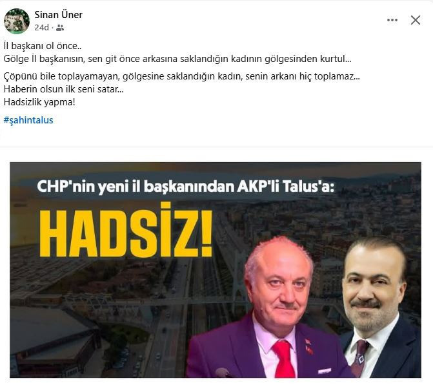This screenshot has width=433, height=387.
Task: Click the line "İl başkanı ol önce.."
Action: click(43, 46)
